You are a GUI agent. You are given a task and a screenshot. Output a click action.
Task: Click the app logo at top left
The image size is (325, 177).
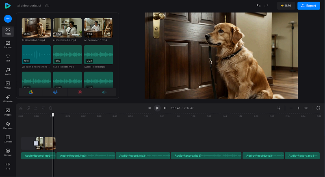(x=8, y=6)
